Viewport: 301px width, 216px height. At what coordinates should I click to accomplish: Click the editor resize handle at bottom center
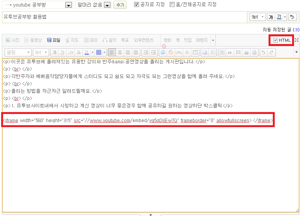[x=151, y=215]
